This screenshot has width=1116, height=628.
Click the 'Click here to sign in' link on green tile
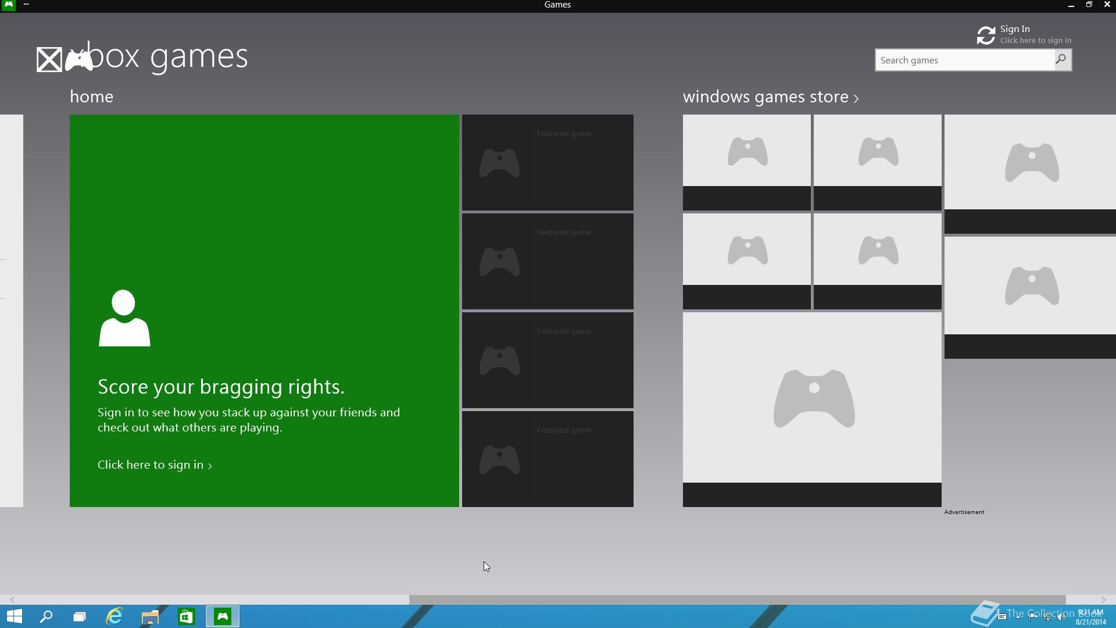click(155, 465)
